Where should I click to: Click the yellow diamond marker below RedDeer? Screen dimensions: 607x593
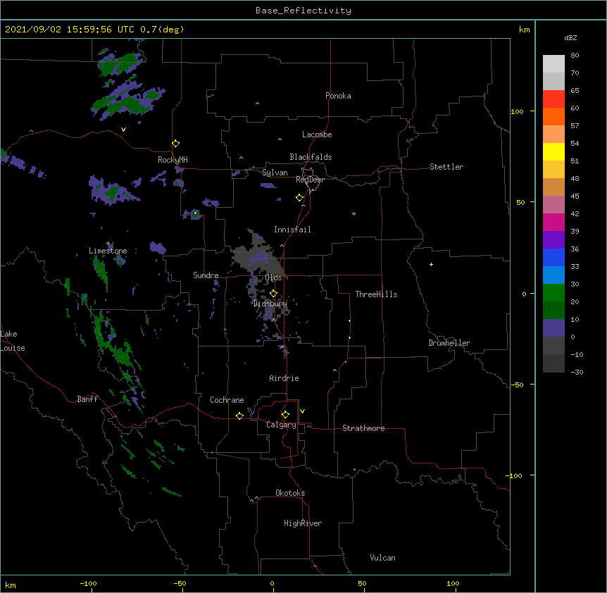click(x=299, y=198)
